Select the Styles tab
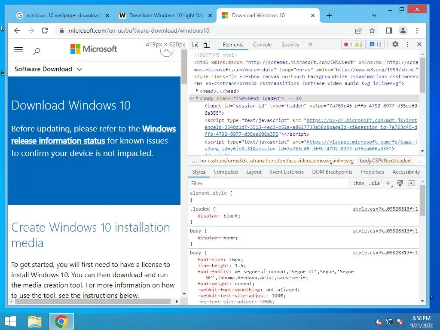The image size is (440, 330). coord(199,172)
